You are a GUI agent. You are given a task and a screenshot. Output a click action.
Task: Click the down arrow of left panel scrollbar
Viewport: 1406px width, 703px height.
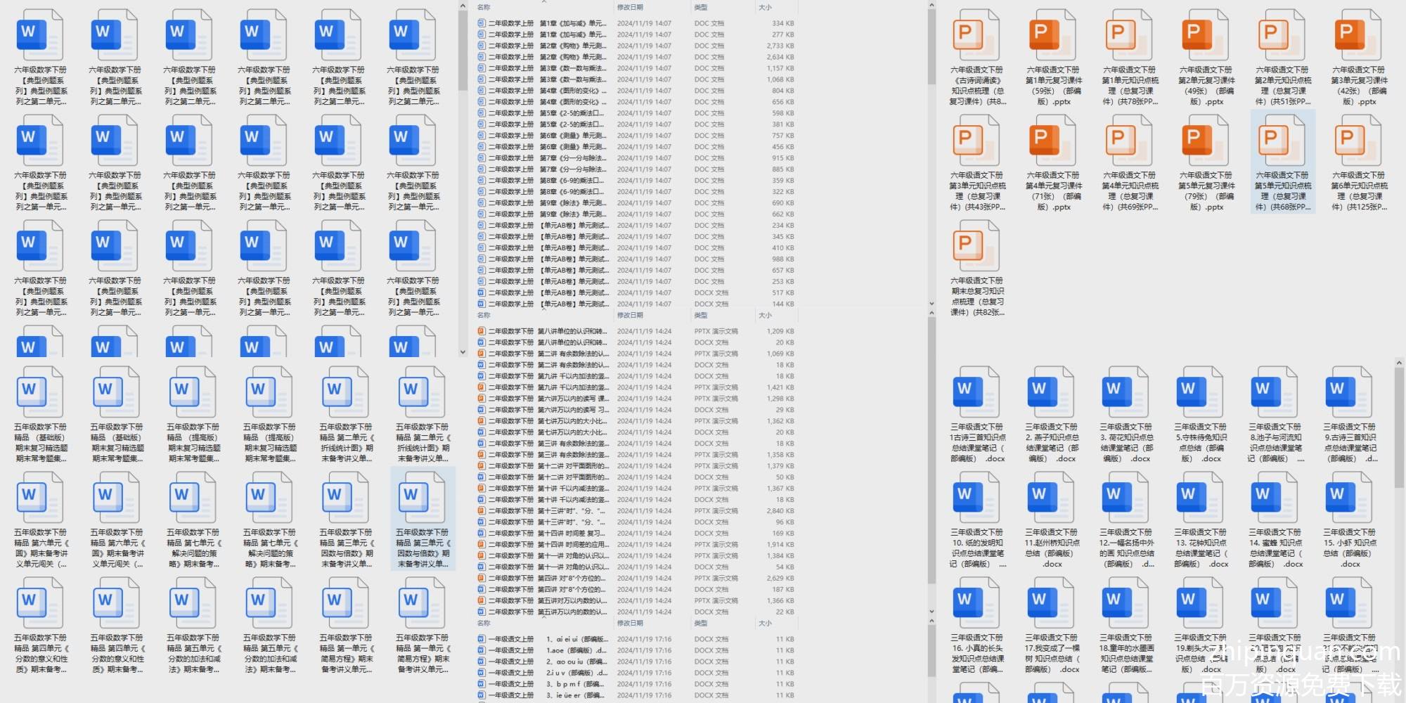point(463,352)
